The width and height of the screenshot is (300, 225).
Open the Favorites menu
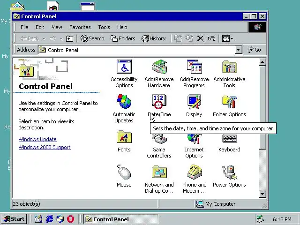click(x=80, y=27)
